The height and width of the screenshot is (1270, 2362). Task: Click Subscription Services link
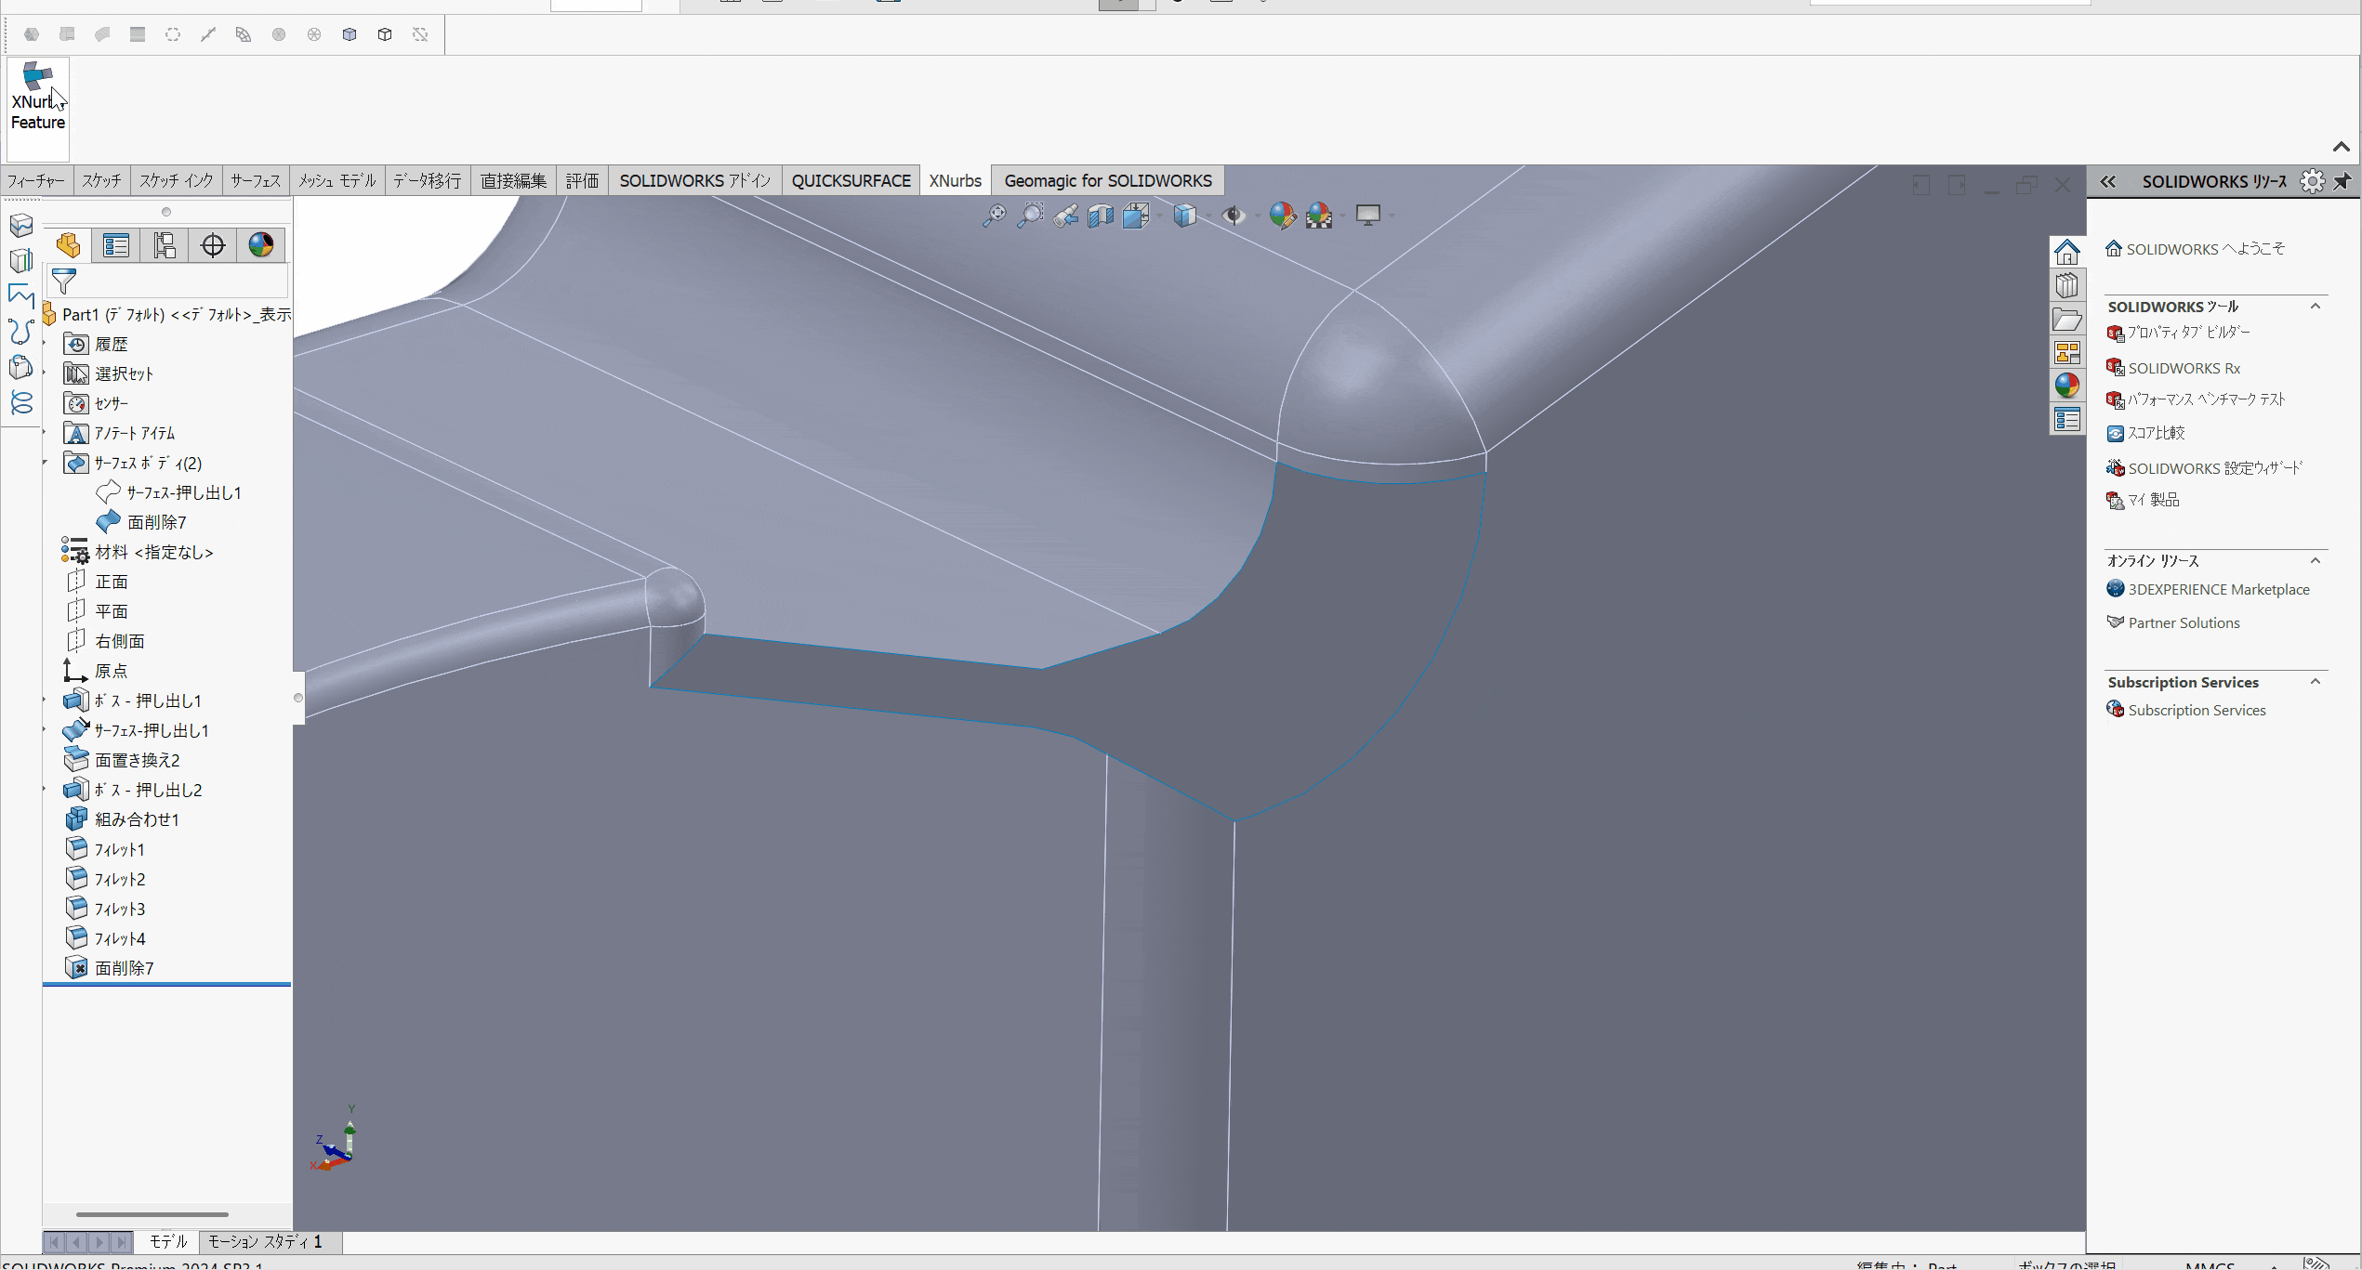click(2197, 711)
